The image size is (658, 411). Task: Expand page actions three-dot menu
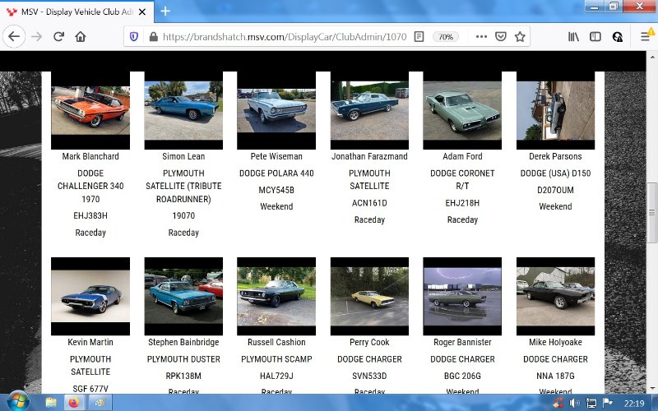480,37
